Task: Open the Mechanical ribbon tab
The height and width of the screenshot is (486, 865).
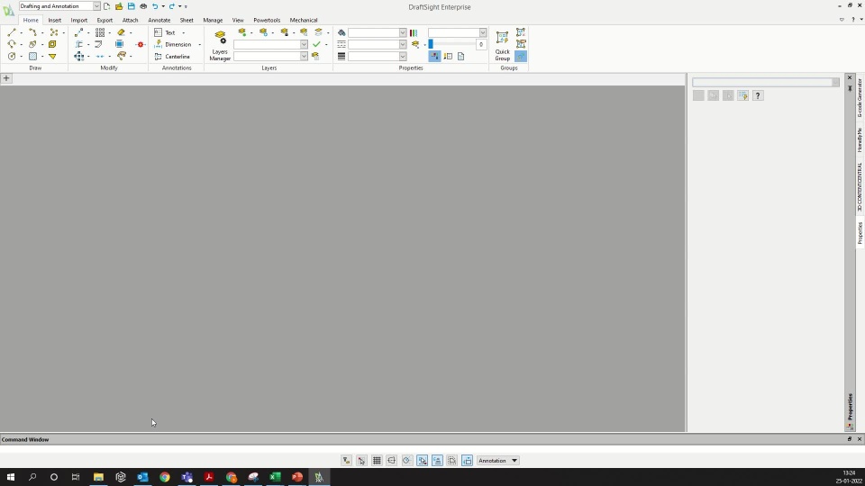Action: (304, 20)
